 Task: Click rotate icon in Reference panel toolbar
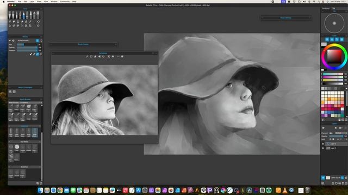103,56
